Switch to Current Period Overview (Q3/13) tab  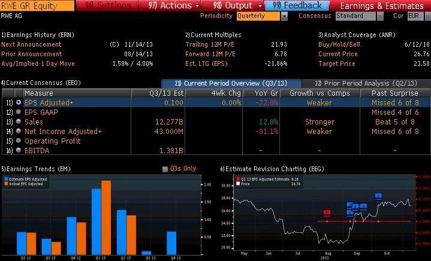pyautogui.click(x=231, y=83)
